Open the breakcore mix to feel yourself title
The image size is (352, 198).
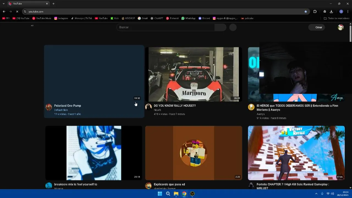[x=76, y=185]
